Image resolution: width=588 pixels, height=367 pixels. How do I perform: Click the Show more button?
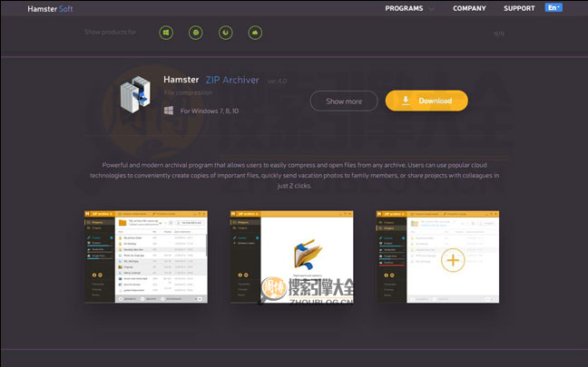coord(344,101)
